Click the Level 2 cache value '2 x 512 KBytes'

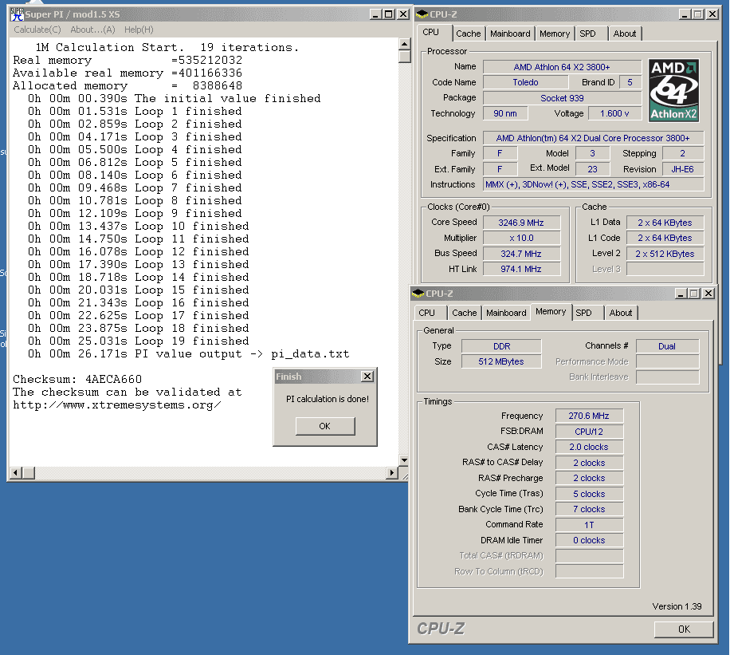665,254
